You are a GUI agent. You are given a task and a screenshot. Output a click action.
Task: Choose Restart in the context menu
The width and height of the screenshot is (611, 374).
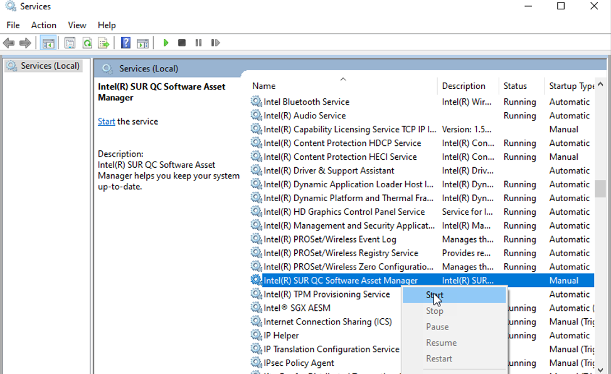[x=454, y=359]
